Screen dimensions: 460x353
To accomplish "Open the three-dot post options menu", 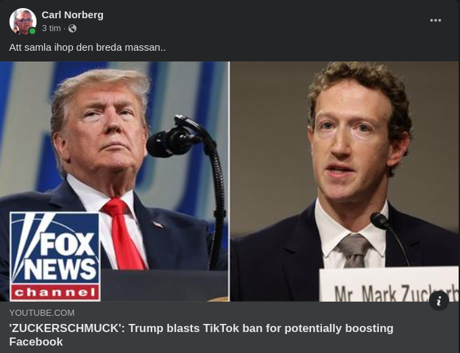I will (x=436, y=20).
